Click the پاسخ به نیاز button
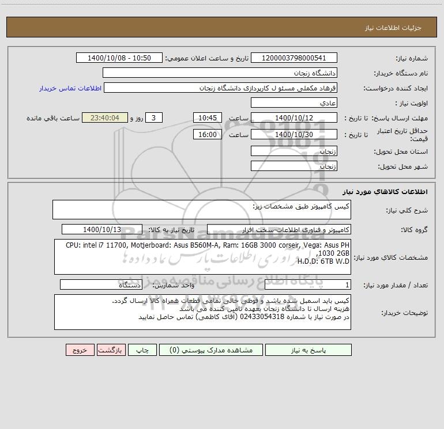This screenshot has width=444, height=429. pyautogui.click(x=308, y=350)
